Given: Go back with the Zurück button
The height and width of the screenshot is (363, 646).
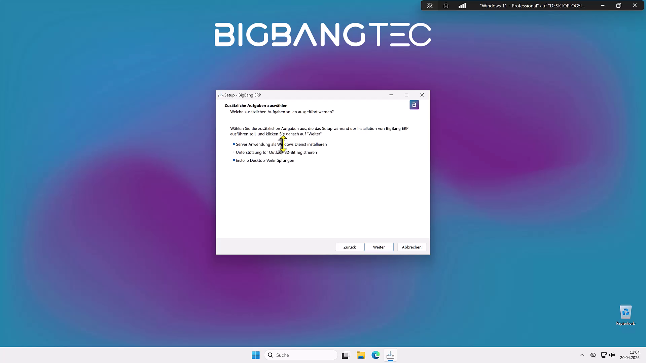Looking at the screenshot, I should 350,247.
